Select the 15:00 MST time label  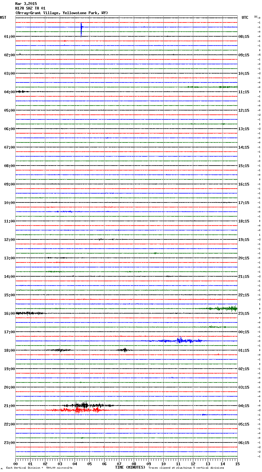pos(10,295)
